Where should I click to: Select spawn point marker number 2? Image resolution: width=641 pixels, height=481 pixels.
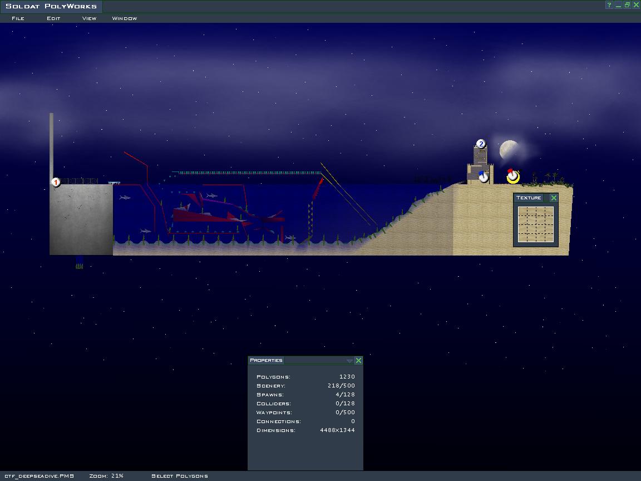click(x=481, y=144)
